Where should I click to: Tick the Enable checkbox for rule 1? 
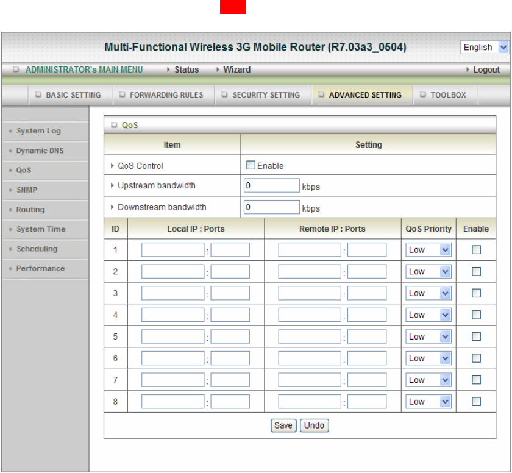coord(476,250)
